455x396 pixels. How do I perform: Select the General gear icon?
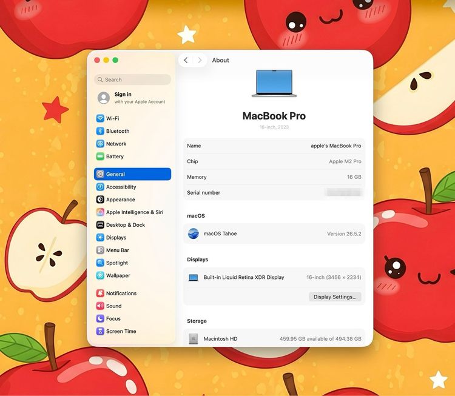click(x=100, y=174)
